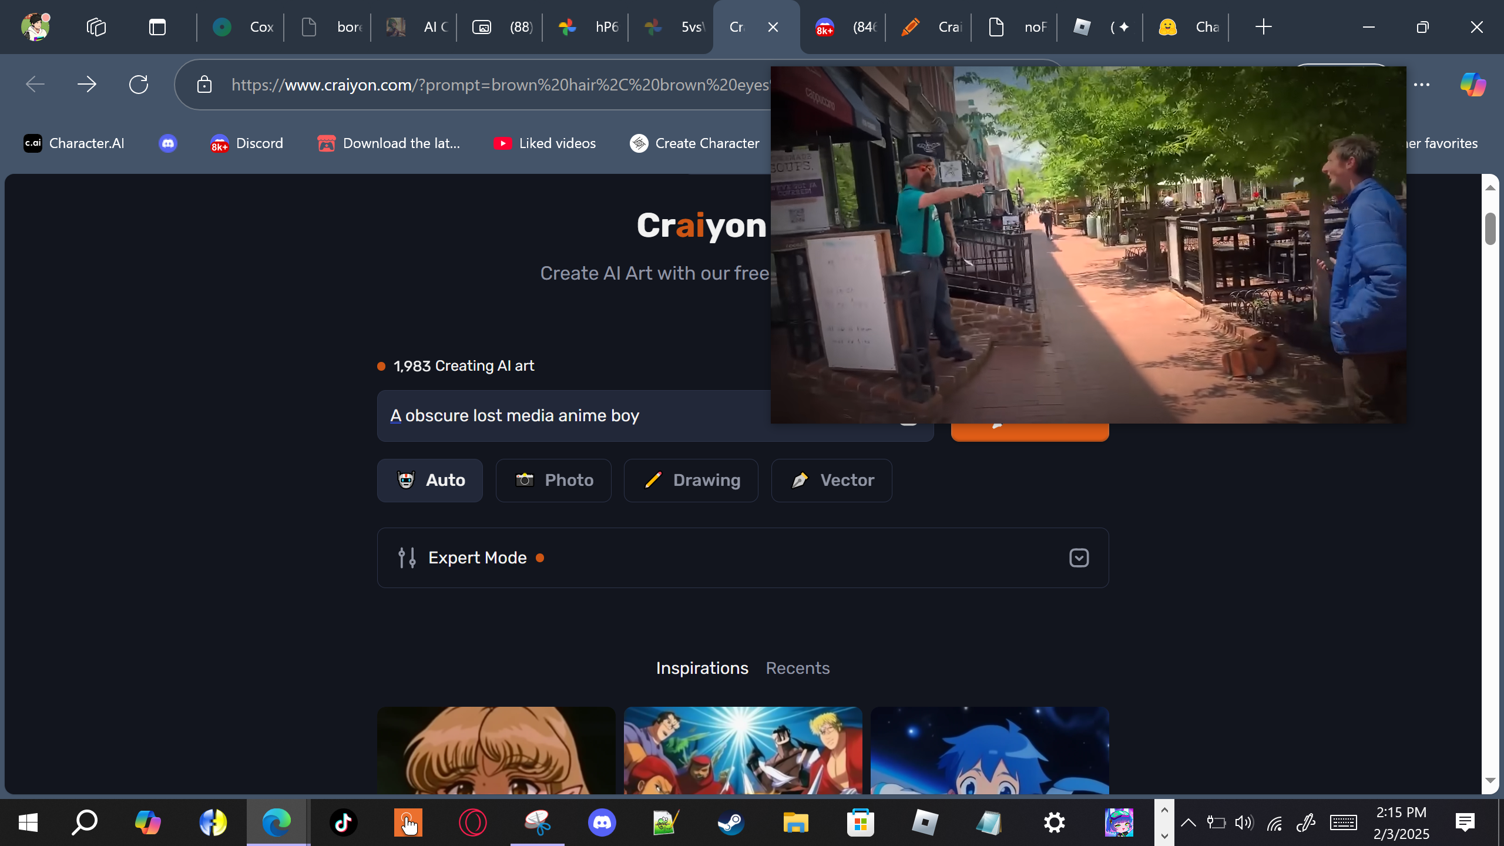Viewport: 1504px width, 846px height.
Task: Launch Steam from the taskbar
Action: (731, 822)
